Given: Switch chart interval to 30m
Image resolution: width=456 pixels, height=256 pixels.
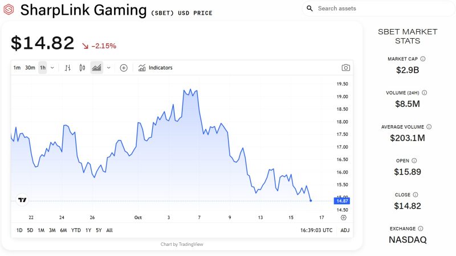Looking at the screenshot, I should pyautogui.click(x=30, y=68).
